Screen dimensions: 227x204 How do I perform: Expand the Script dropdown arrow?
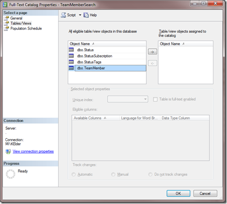coord(80,15)
